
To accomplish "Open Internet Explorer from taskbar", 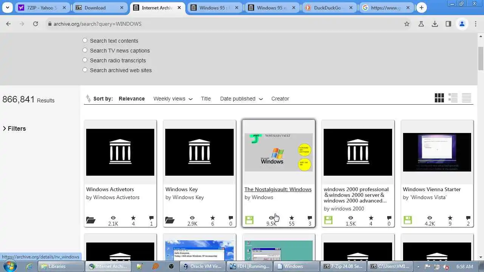I will (x=29, y=266).
